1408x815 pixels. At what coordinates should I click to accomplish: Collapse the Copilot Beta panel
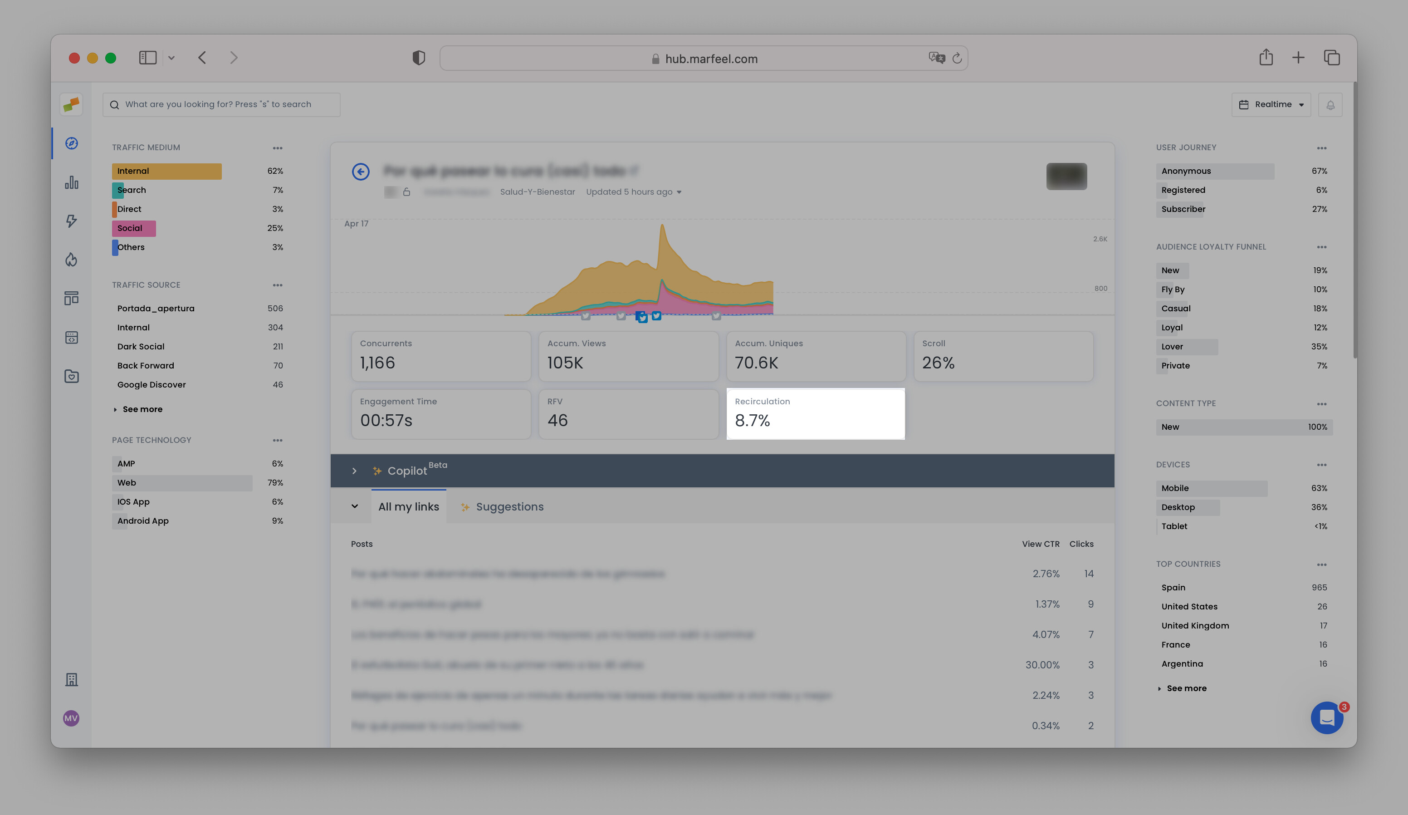pyautogui.click(x=354, y=471)
